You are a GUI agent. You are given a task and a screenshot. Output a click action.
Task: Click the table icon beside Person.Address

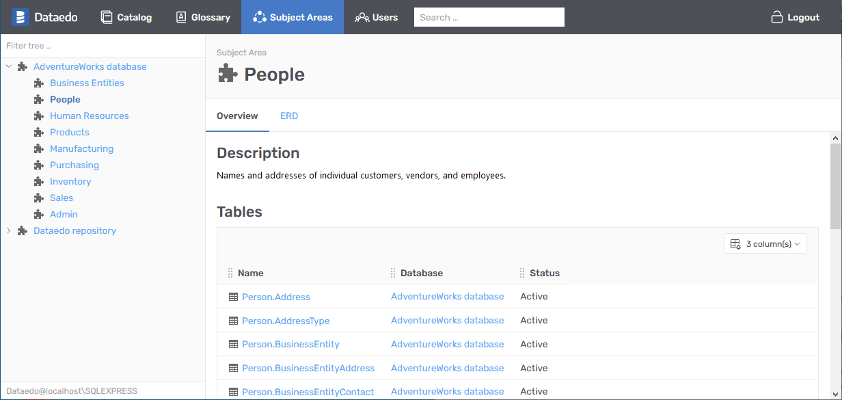coord(233,297)
